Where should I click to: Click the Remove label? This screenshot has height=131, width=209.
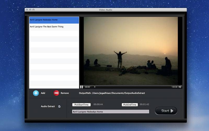pyautogui.click(x=65, y=93)
